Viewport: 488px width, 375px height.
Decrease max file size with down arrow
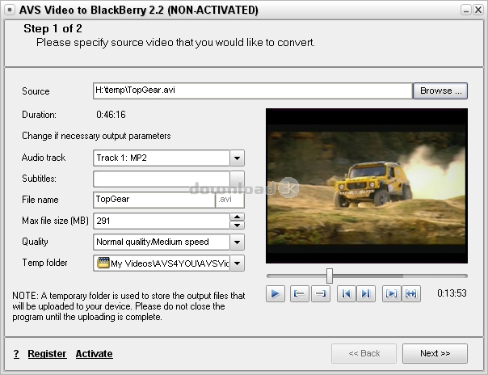click(x=238, y=225)
